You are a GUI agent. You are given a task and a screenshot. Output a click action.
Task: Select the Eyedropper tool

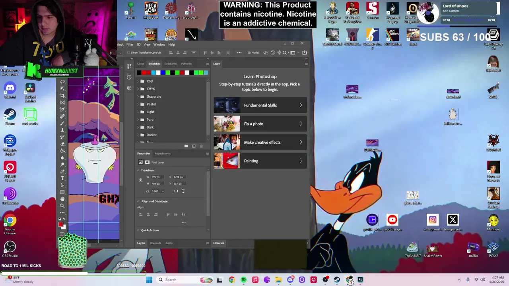pos(62,110)
